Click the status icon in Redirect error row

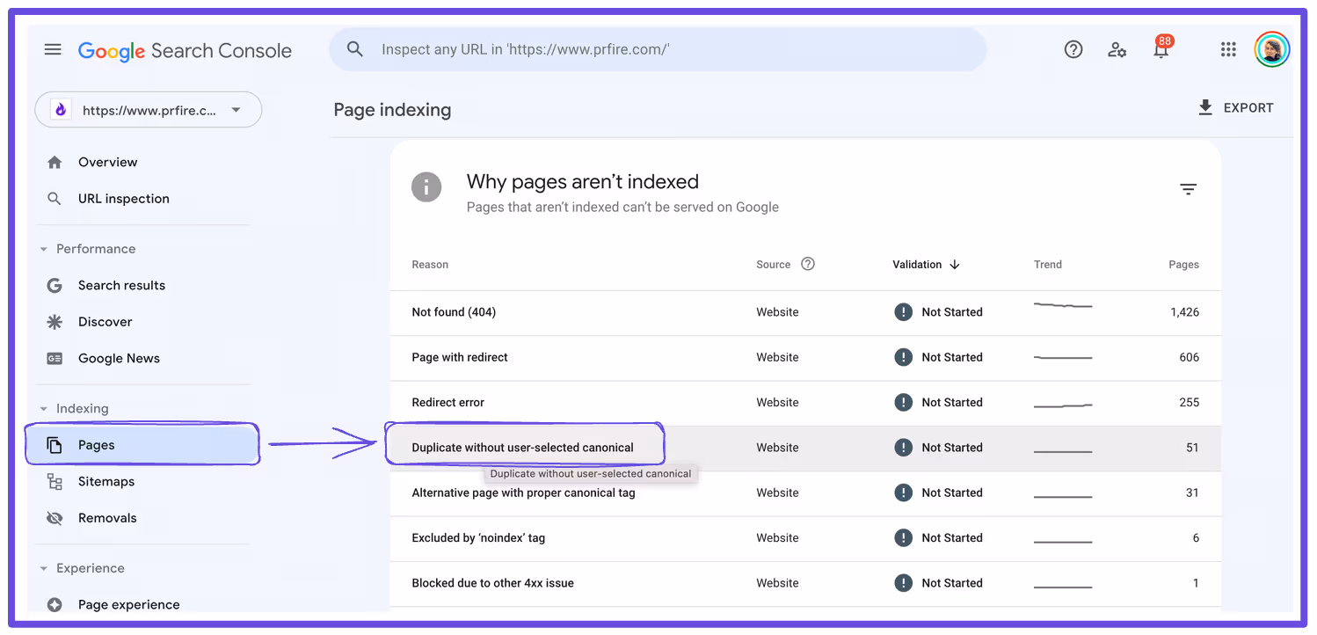pos(903,402)
